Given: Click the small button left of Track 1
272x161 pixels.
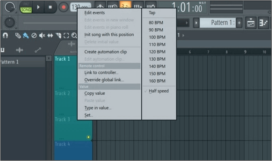Looking at the screenshot, I should click(x=49, y=58).
